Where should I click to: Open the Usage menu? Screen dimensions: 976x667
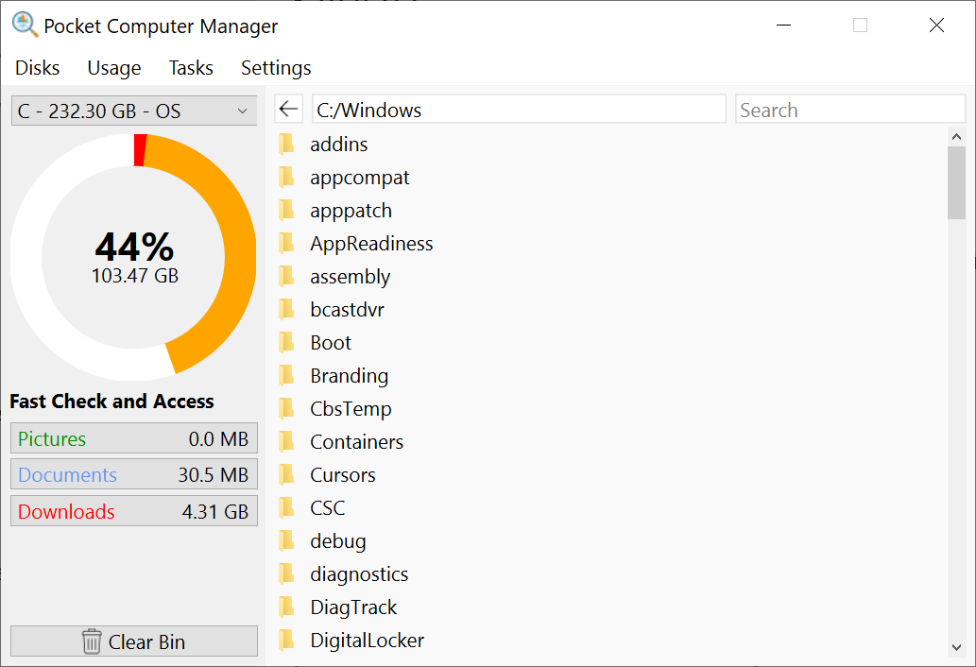click(x=114, y=67)
